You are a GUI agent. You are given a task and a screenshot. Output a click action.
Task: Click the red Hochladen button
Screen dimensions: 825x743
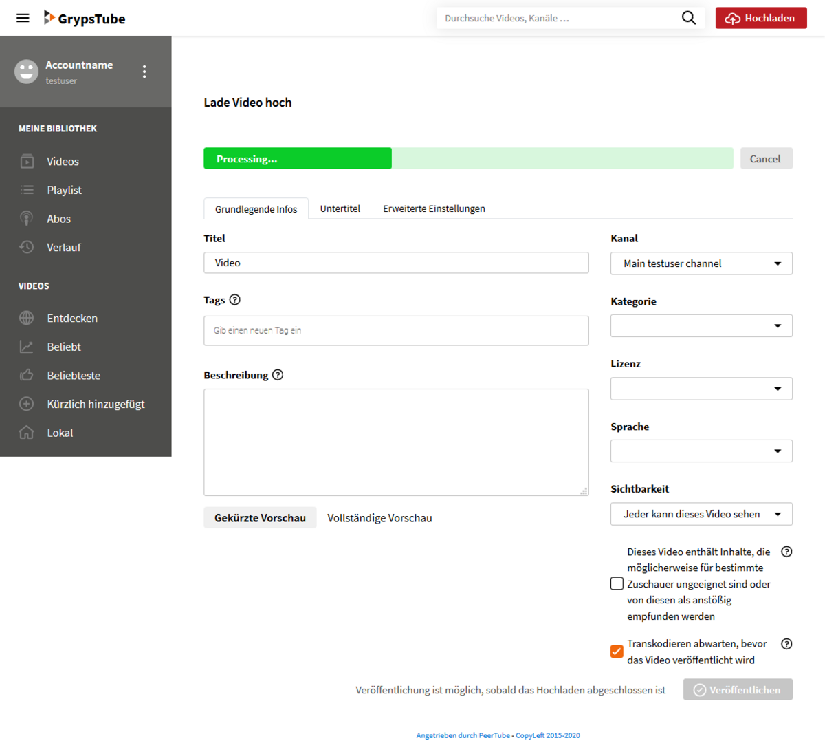tap(760, 18)
